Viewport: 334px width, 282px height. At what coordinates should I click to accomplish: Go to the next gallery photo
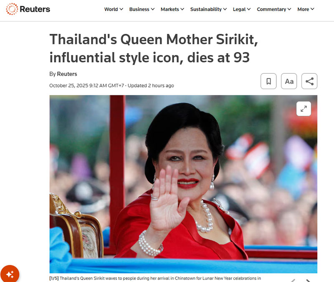308,280
